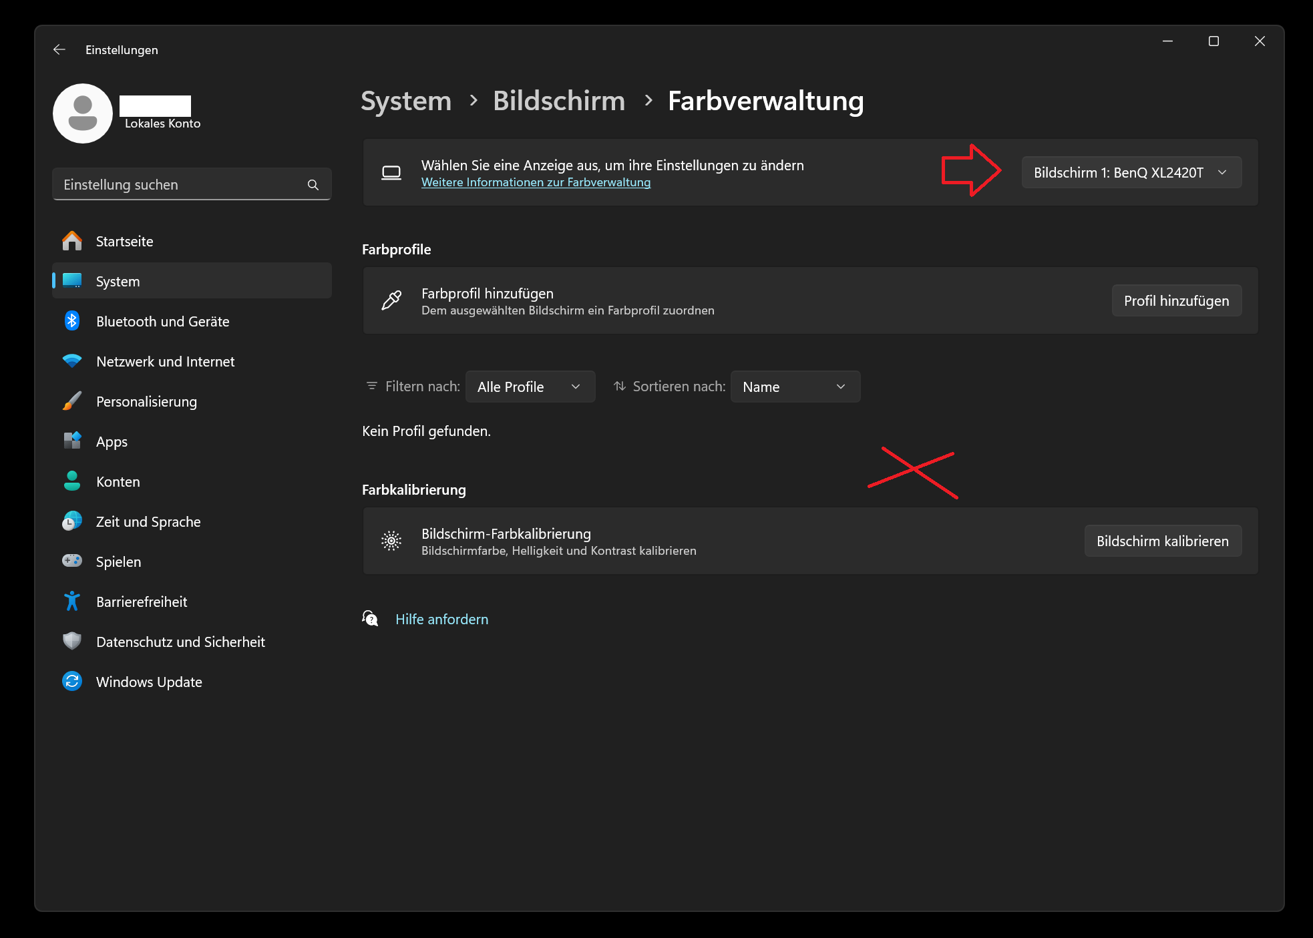Click the display icon beside Anzeige auswählen
1313x938 pixels.
[391, 173]
